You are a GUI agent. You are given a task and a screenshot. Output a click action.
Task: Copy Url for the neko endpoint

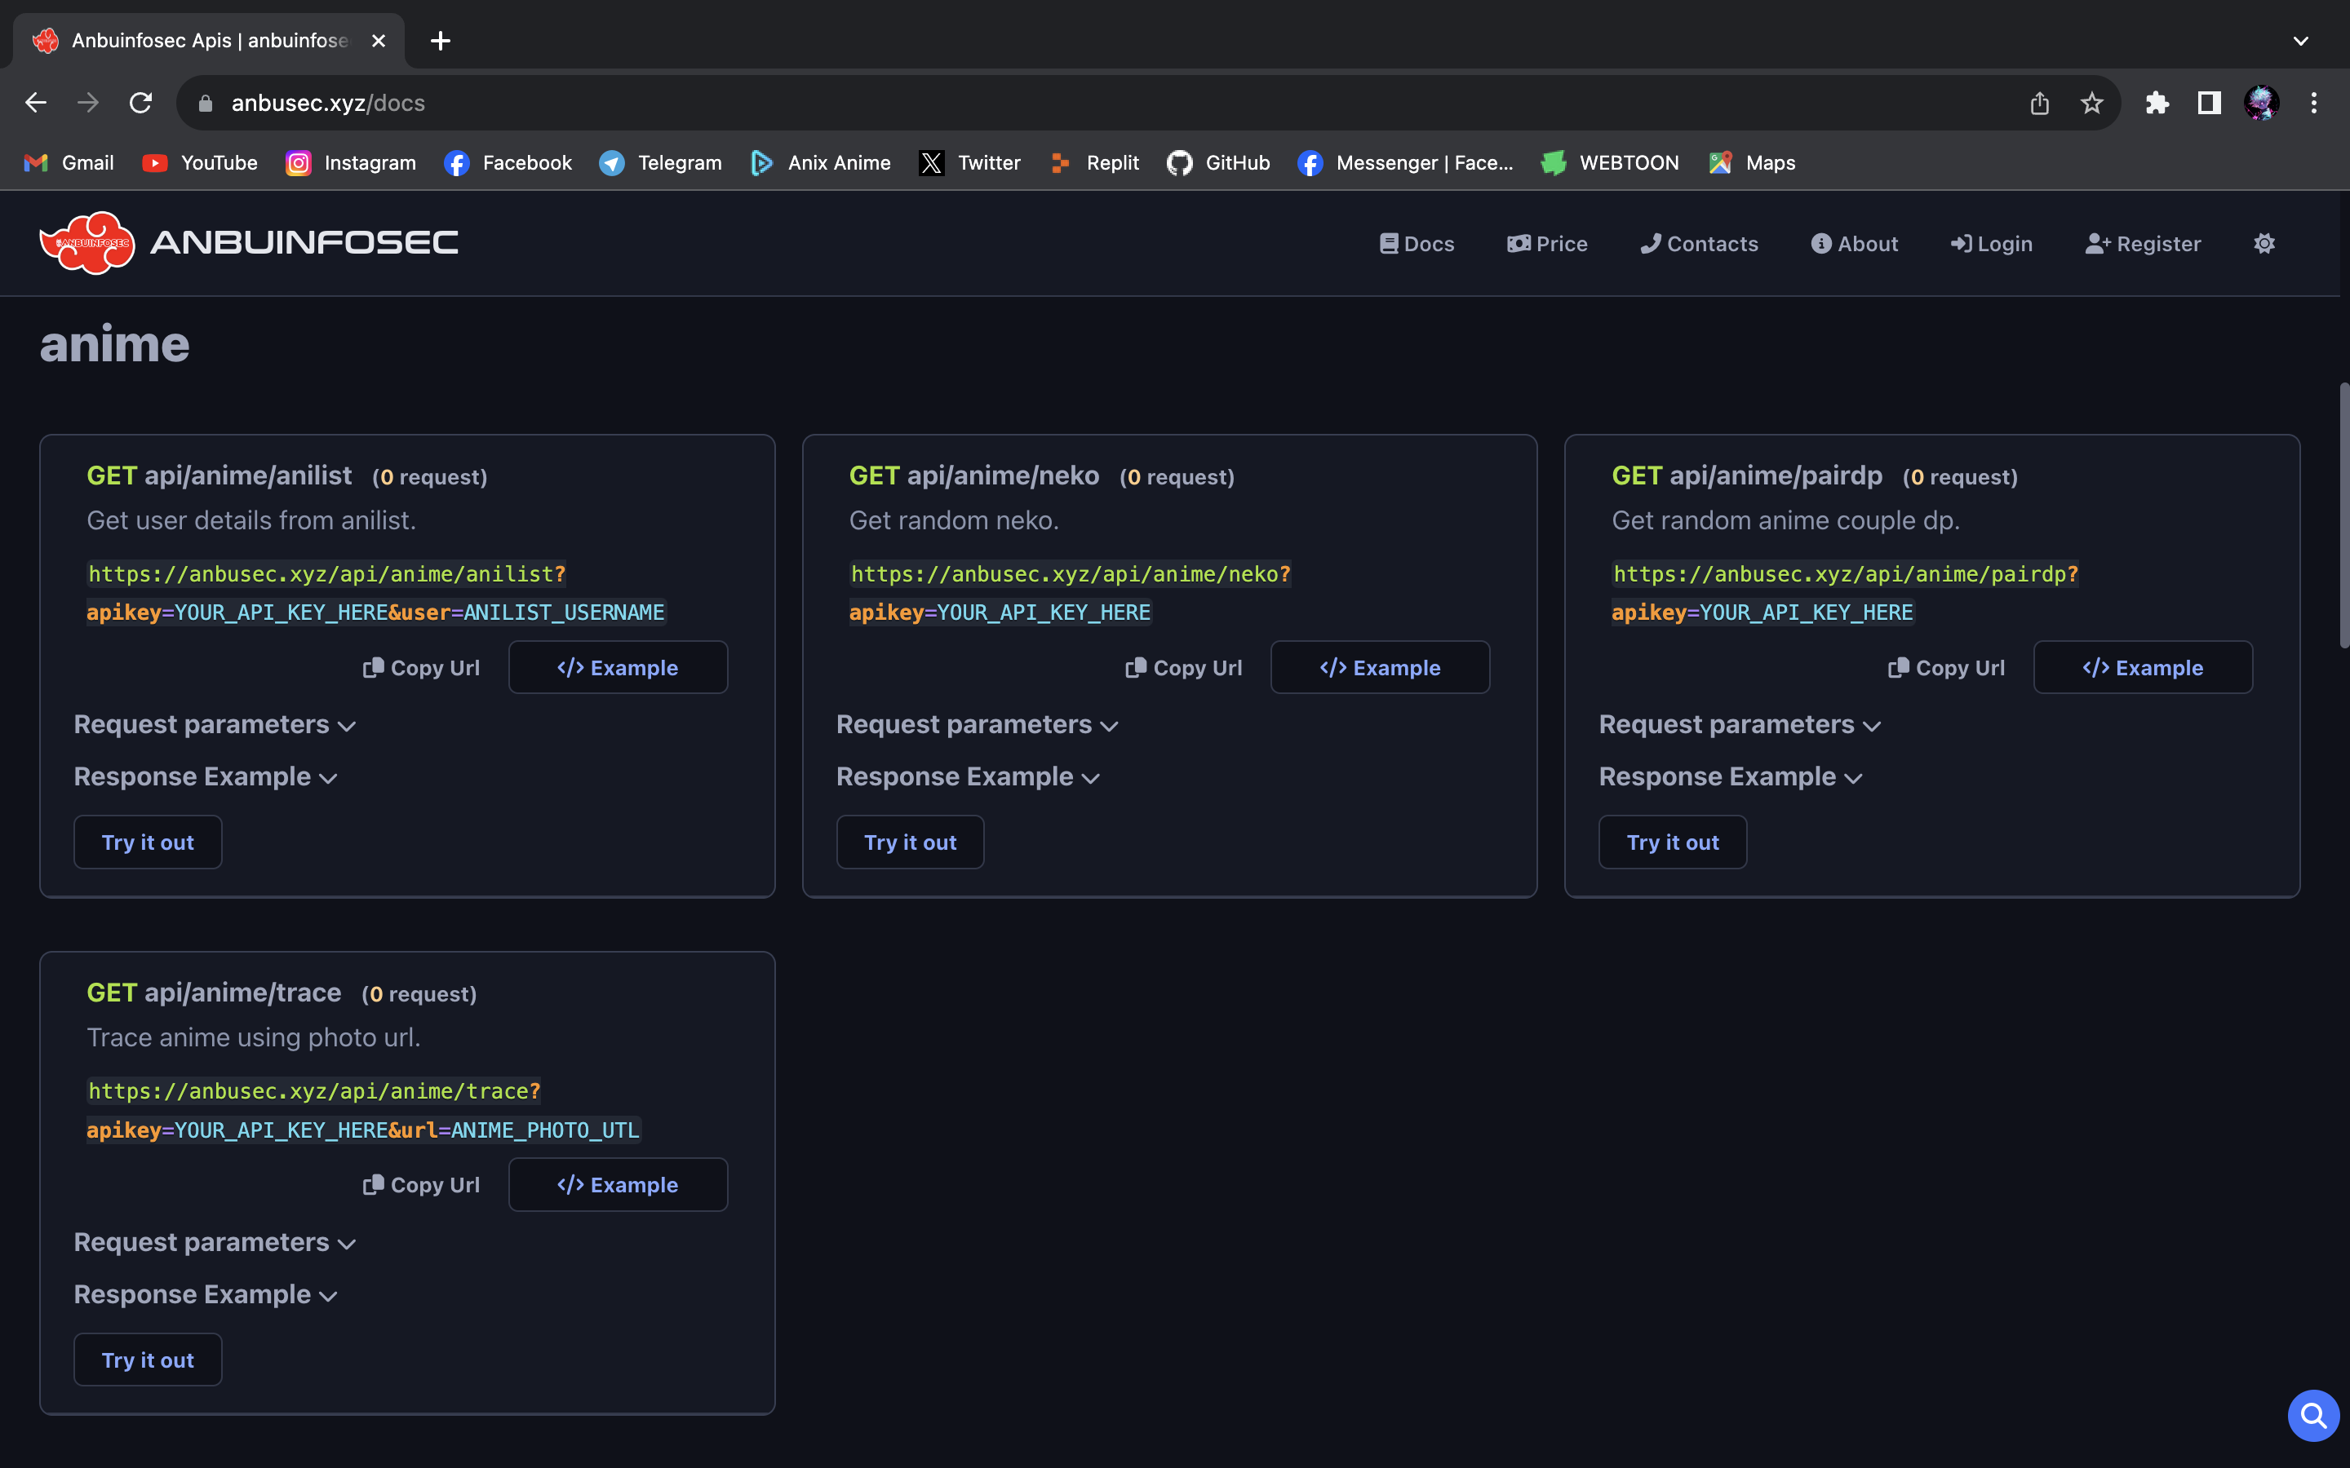coord(1184,668)
